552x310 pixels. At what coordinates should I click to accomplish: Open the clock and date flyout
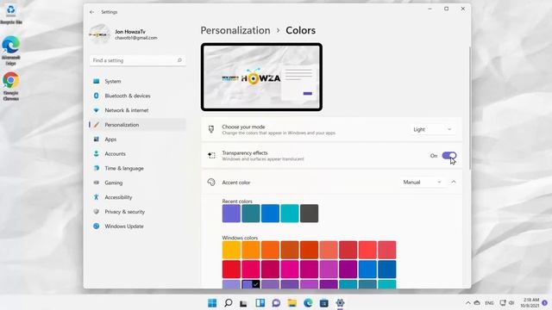(x=530, y=302)
